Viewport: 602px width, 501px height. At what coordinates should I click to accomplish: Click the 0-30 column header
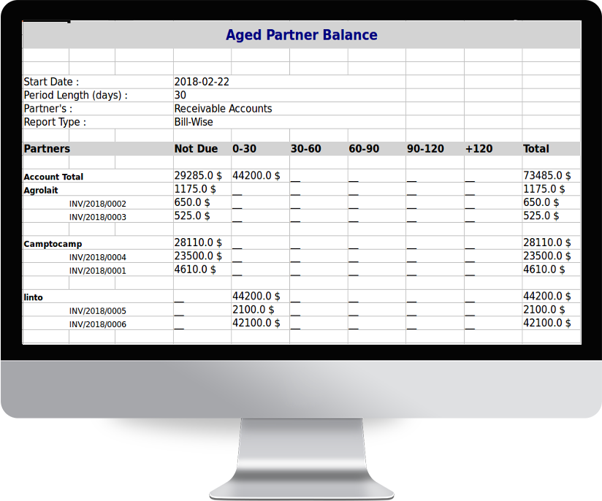click(244, 149)
